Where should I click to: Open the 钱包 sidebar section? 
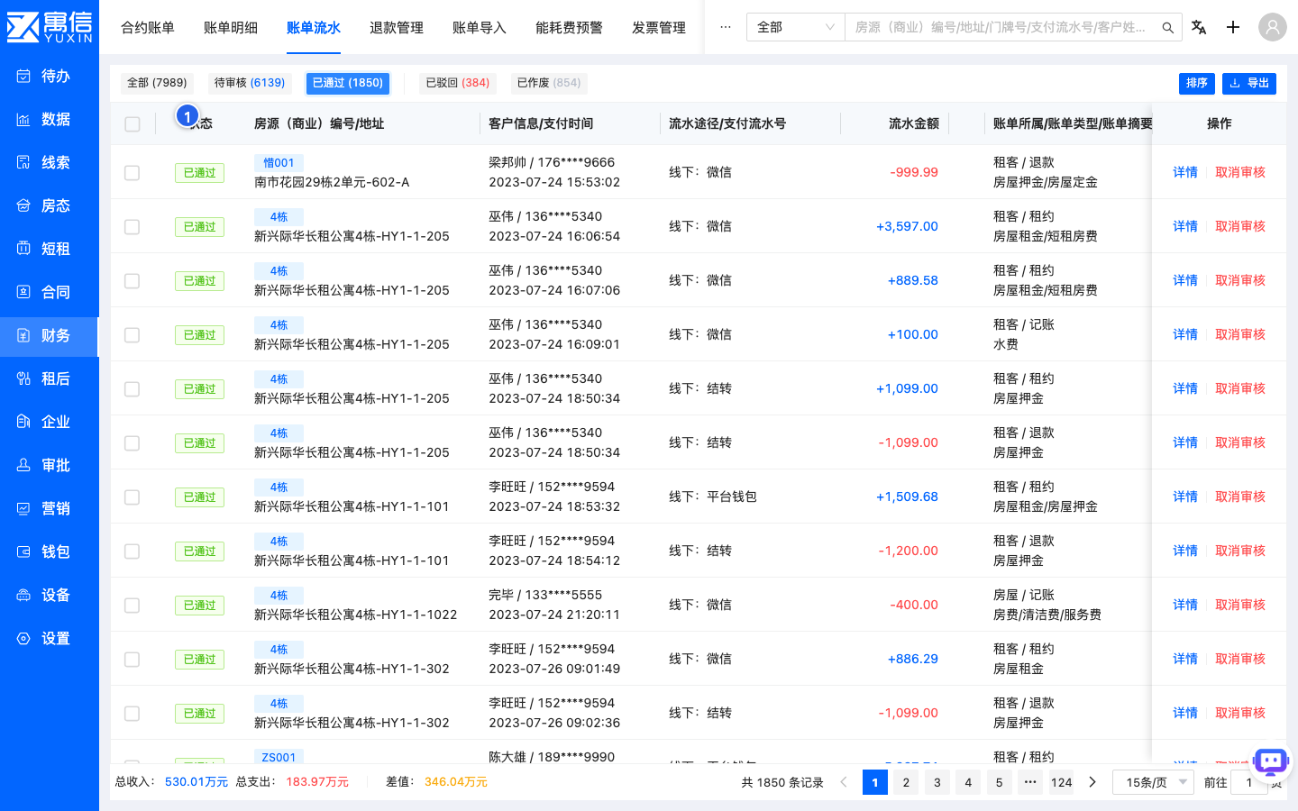pyautogui.click(x=50, y=552)
